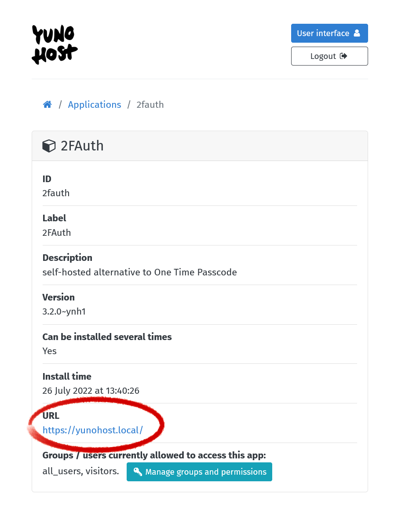
Task: Click the home icon in breadcrumb
Action: (47, 105)
